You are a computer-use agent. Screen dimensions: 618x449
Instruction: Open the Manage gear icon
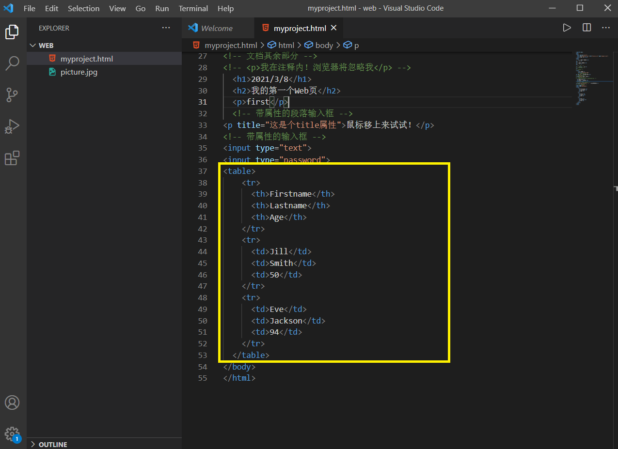tap(12, 434)
